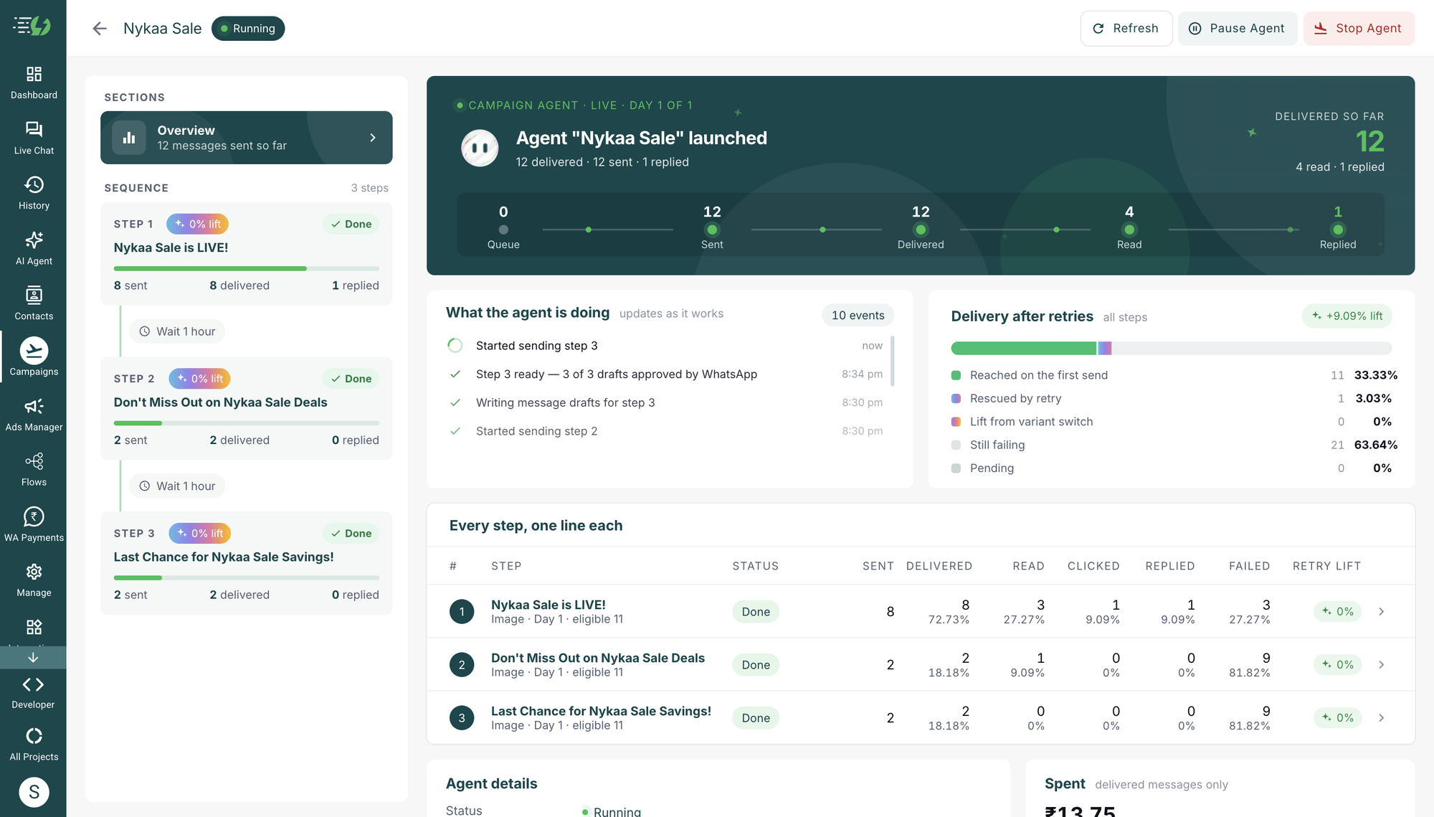The height and width of the screenshot is (817, 1434).
Task: Open the AI Agent section
Action: tap(34, 248)
